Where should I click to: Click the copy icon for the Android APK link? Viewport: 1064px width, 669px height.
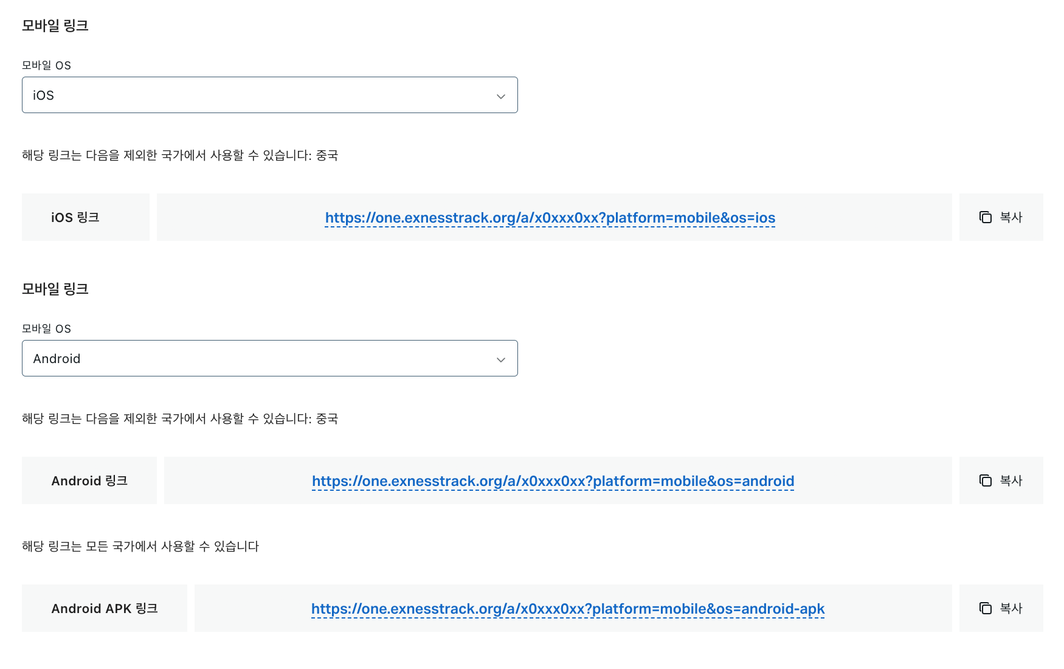click(985, 608)
